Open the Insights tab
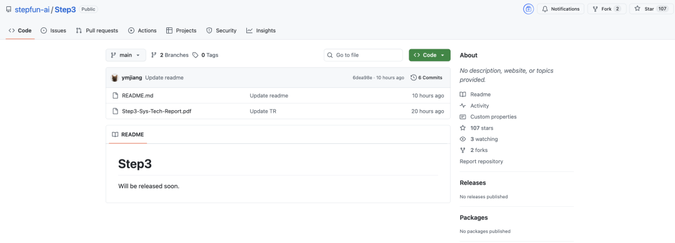Screen dimensions: 675x243 (261, 31)
